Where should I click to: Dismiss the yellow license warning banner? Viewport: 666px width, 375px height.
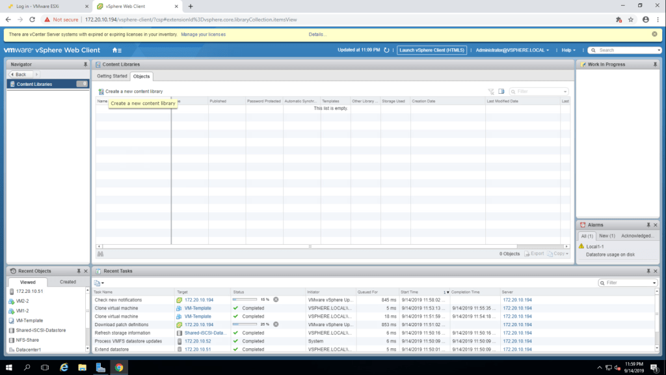click(x=655, y=34)
